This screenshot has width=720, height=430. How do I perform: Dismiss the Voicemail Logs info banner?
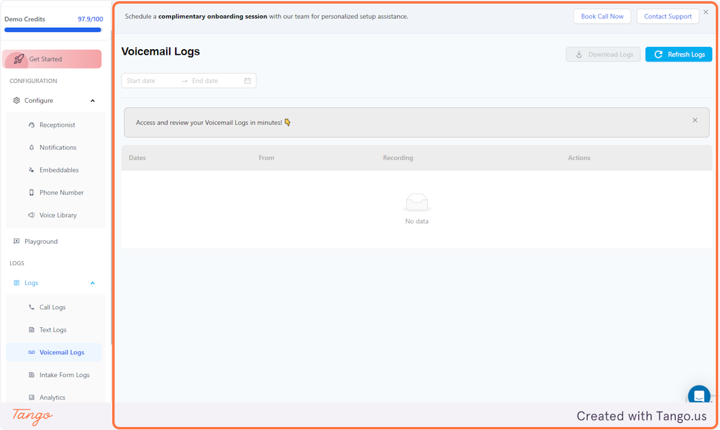click(x=695, y=120)
